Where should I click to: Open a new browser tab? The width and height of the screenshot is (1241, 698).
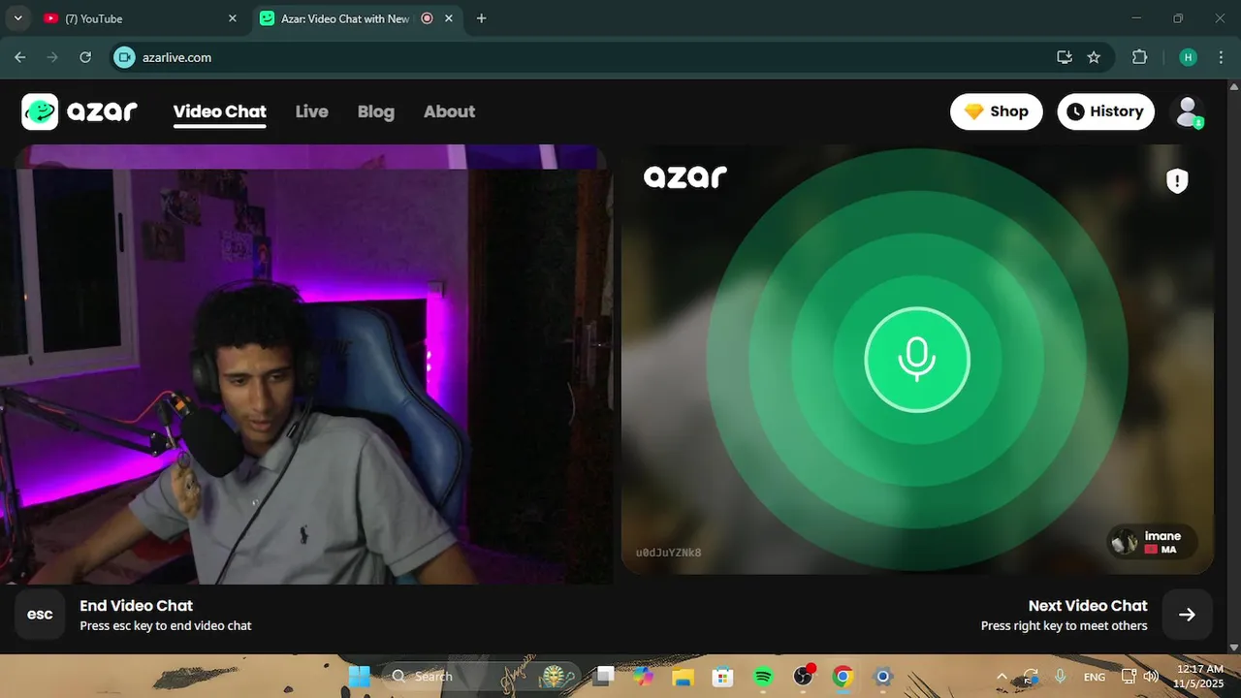click(482, 18)
